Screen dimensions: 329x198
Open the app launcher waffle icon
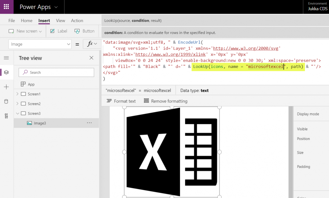6,7
